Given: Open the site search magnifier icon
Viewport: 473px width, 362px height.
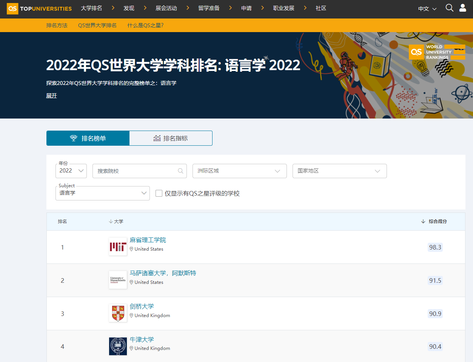Looking at the screenshot, I should 449,8.
